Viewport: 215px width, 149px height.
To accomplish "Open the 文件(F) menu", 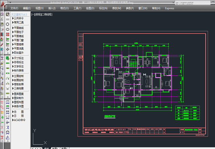I will click(x=14, y=8).
